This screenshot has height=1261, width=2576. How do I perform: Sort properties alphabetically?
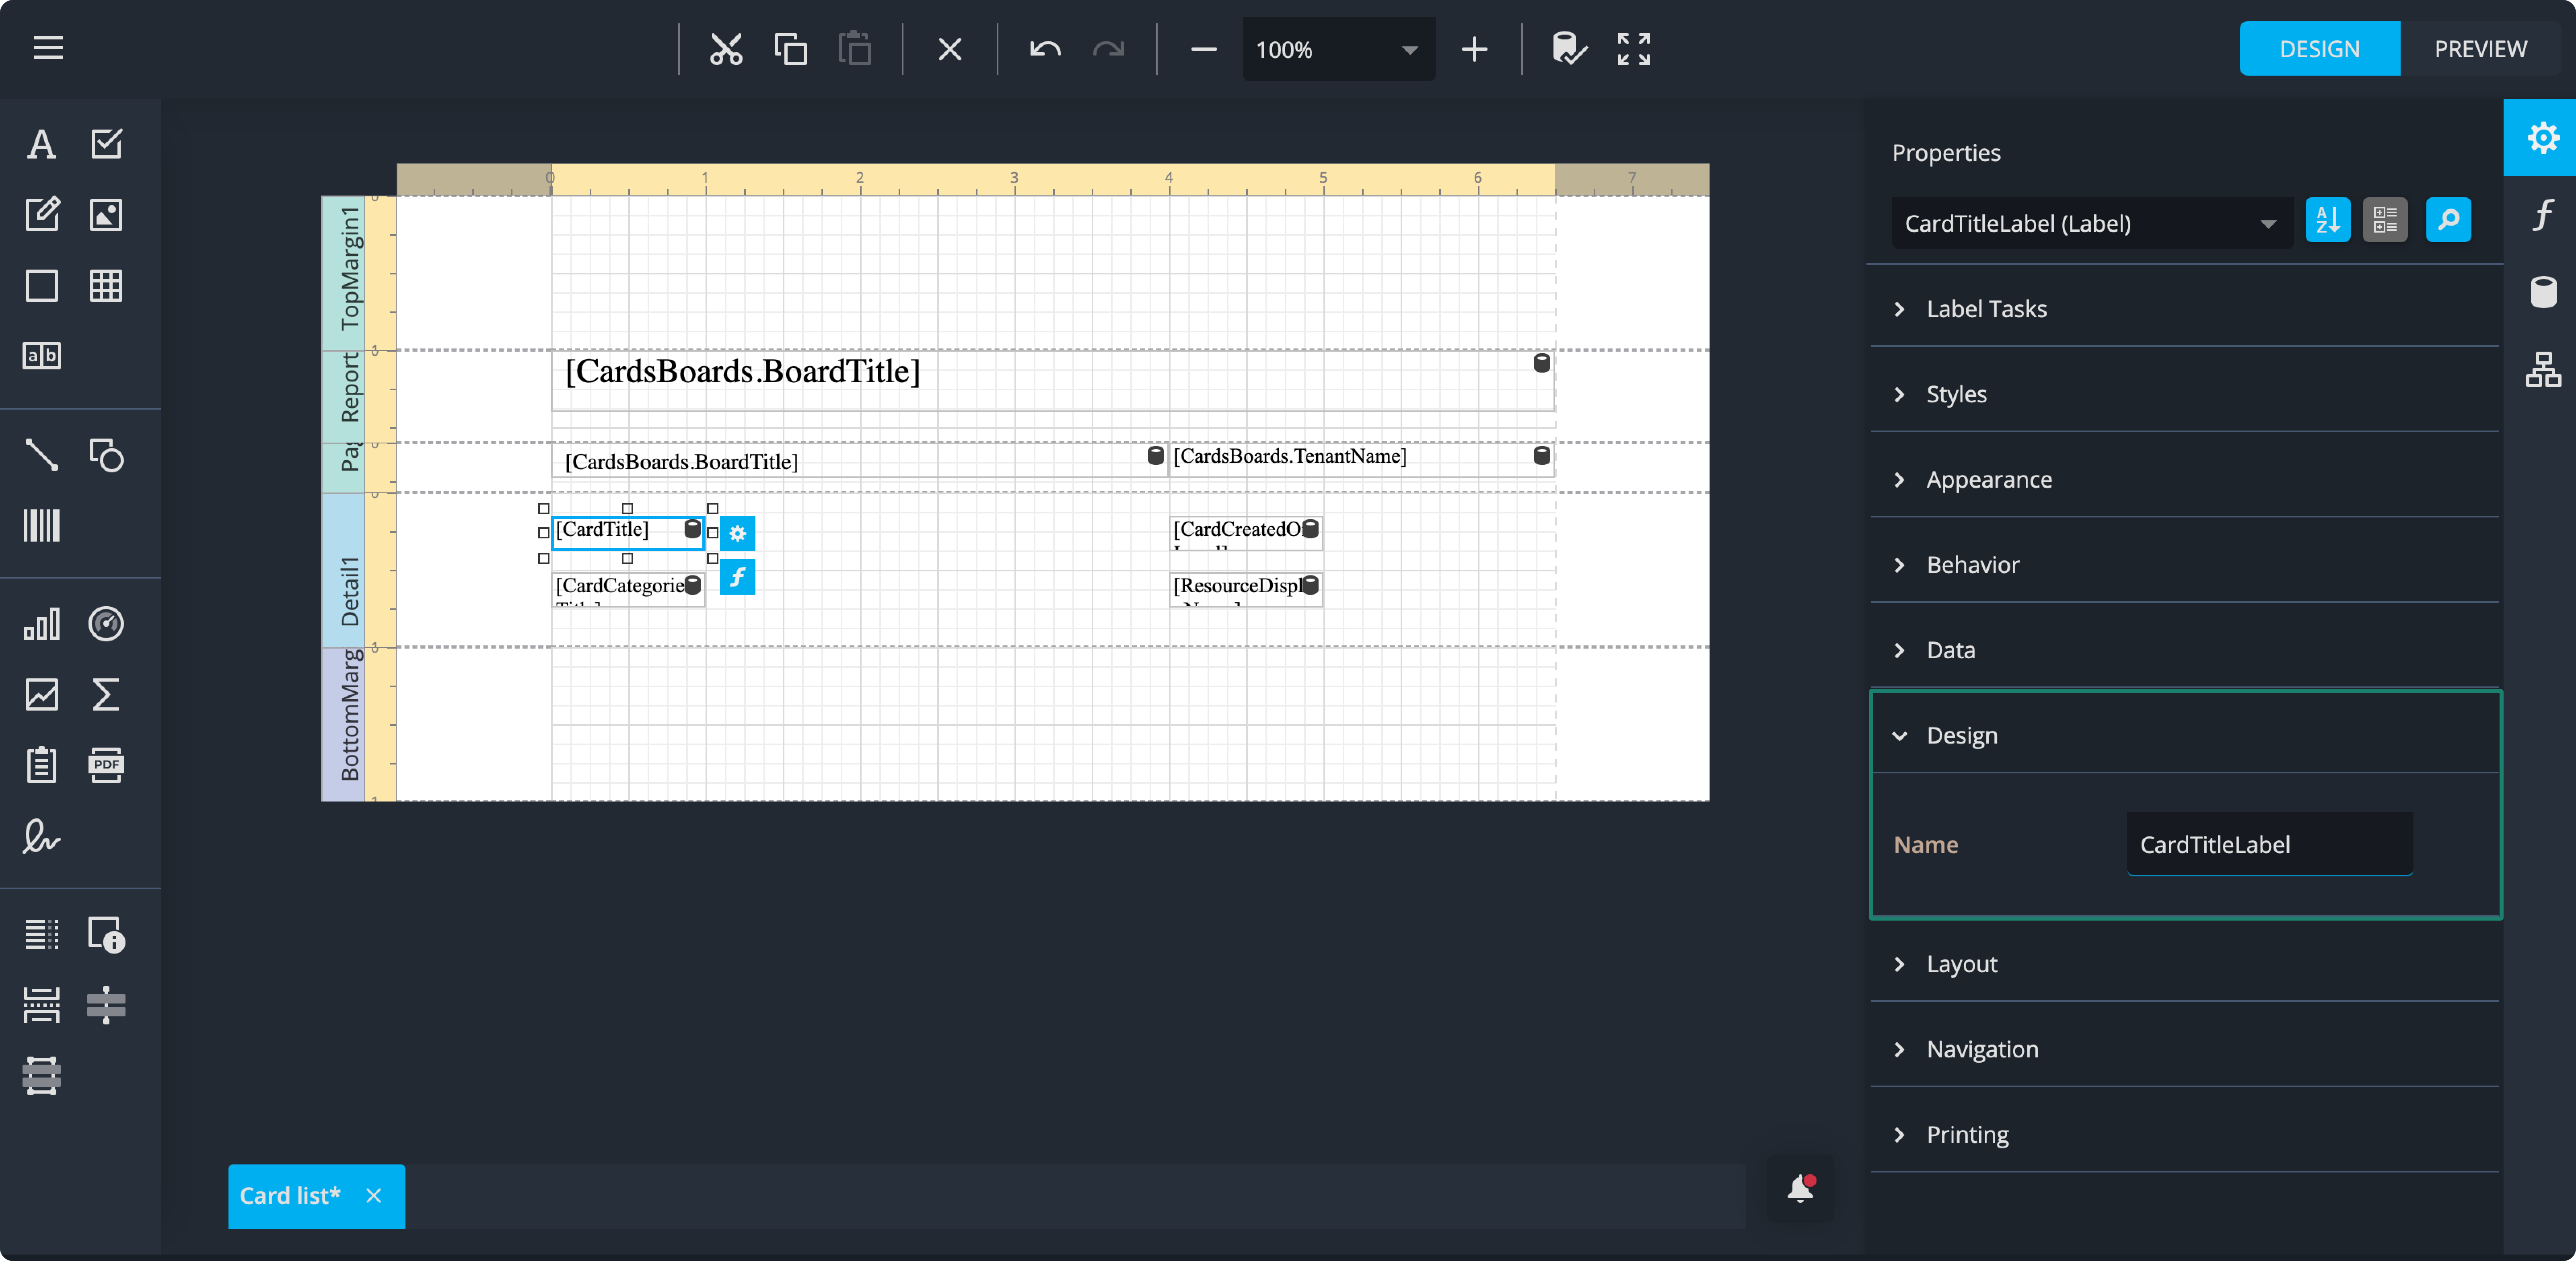[2327, 220]
